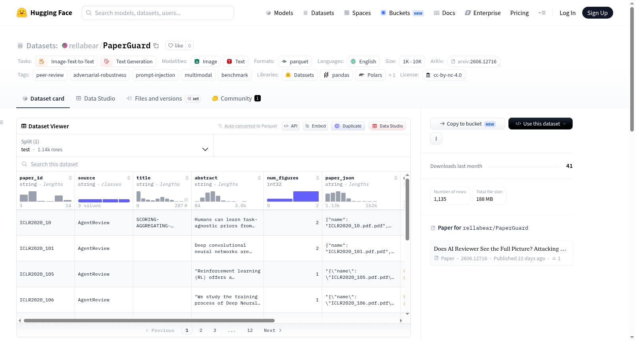Screen dimensions: 635x341
Task: Select the Text Generation task tag
Action: click(128, 62)
